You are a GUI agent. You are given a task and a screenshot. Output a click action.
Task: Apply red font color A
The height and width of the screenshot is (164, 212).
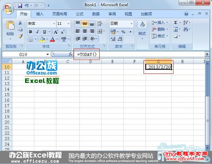pos(52,39)
